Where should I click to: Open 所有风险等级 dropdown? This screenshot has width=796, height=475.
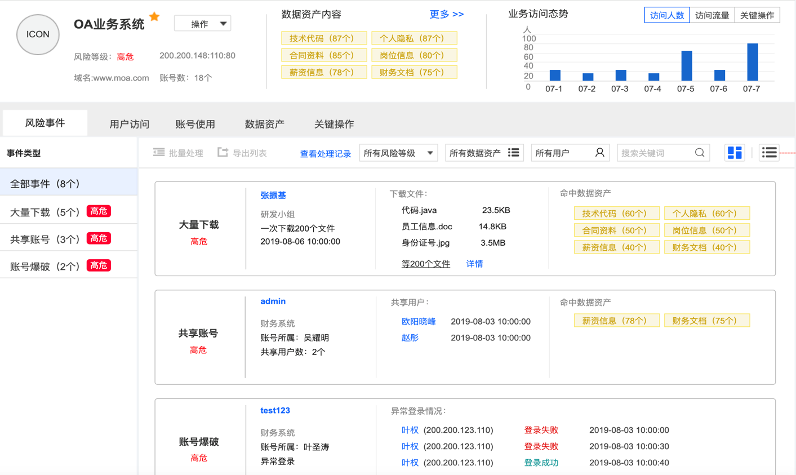pos(399,153)
